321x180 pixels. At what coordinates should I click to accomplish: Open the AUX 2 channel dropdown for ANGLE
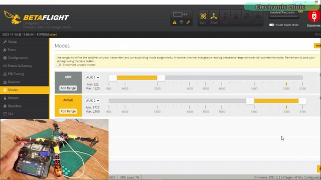click(x=92, y=100)
